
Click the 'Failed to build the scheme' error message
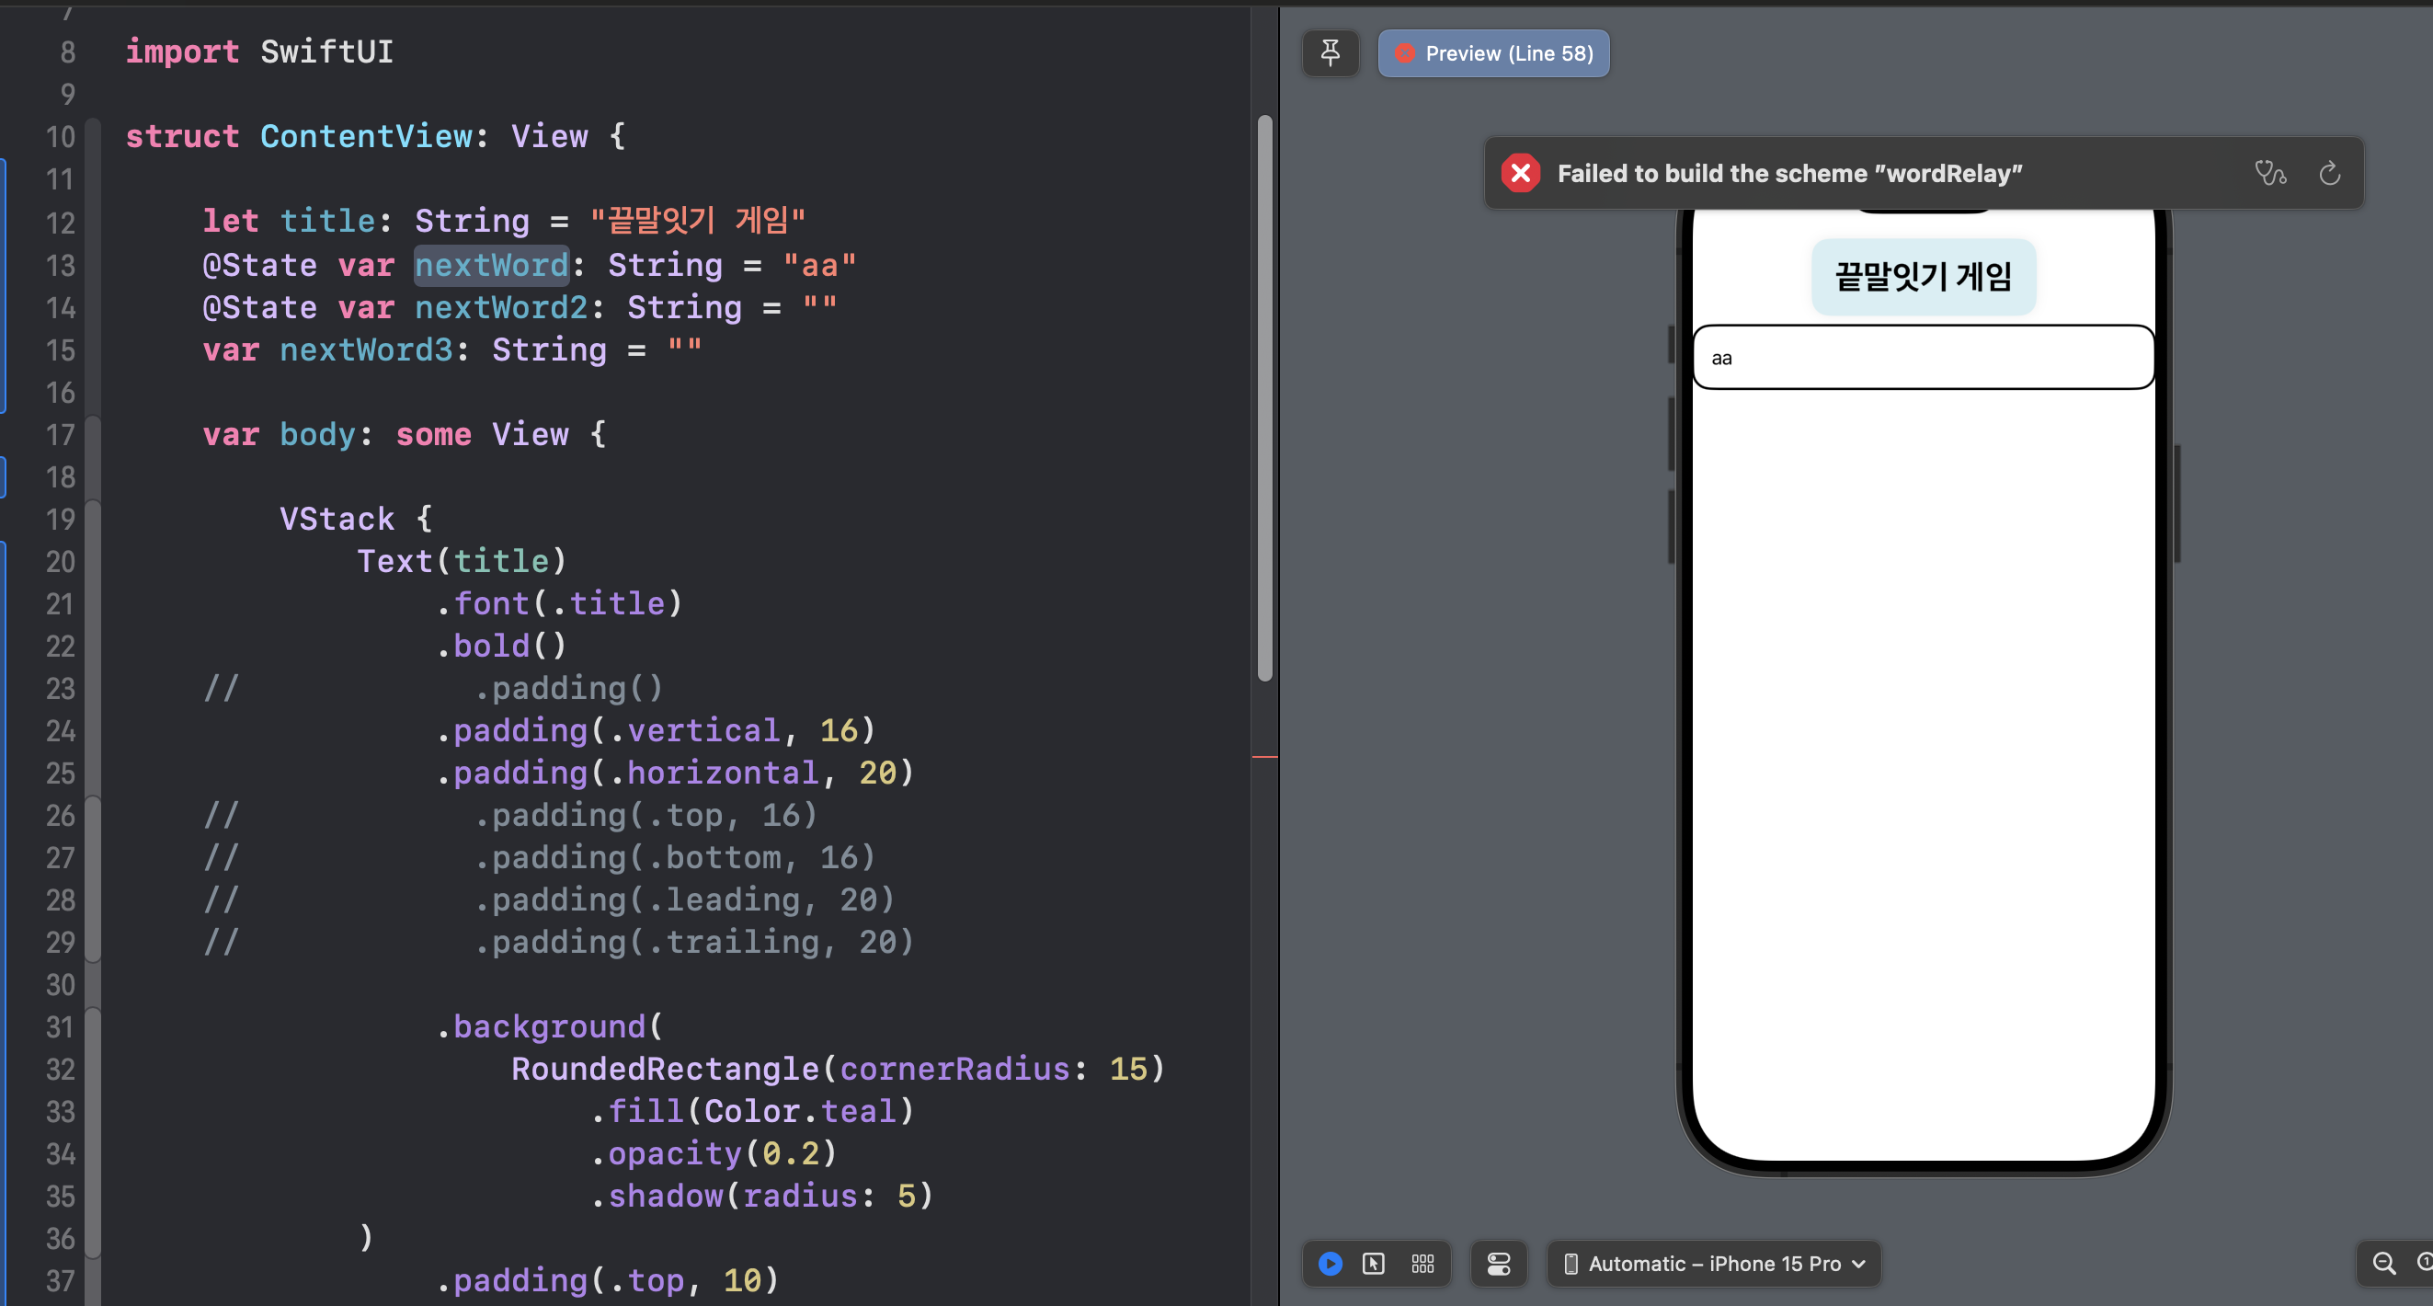pyautogui.click(x=1789, y=173)
